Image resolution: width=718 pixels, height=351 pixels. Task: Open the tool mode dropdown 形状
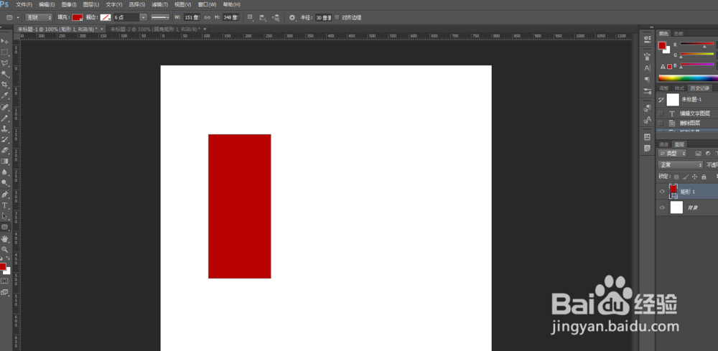point(39,17)
